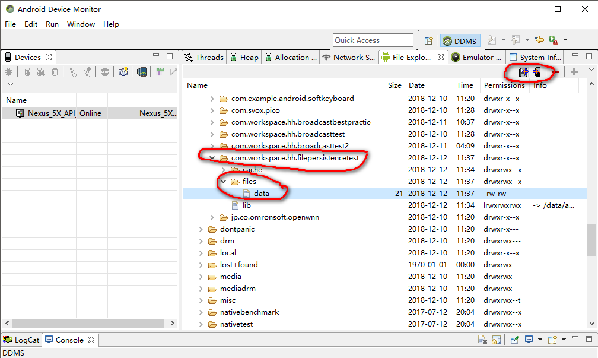Click the plus New Folder icon
This screenshot has height=358, width=598.
click(574, 72)
